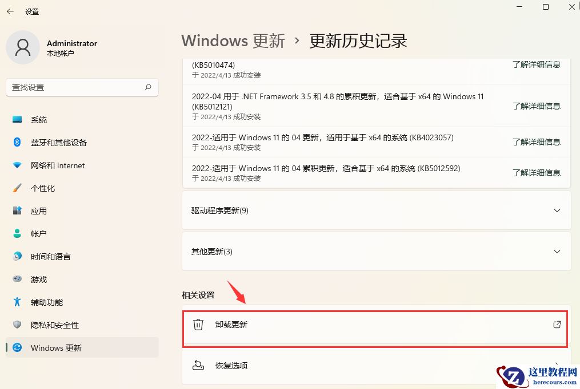The image size is (580, 389).
Task: Open the 恢复选项 entry
Action: click(231, 366)
